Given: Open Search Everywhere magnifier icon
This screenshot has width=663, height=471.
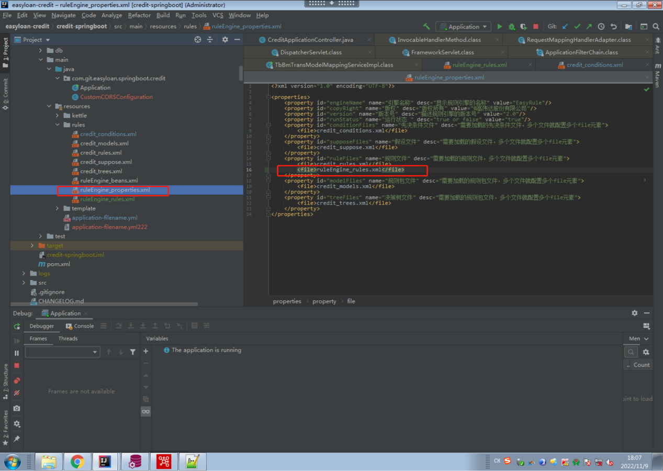Looking at the screenshot, I should tap(656, 27).
